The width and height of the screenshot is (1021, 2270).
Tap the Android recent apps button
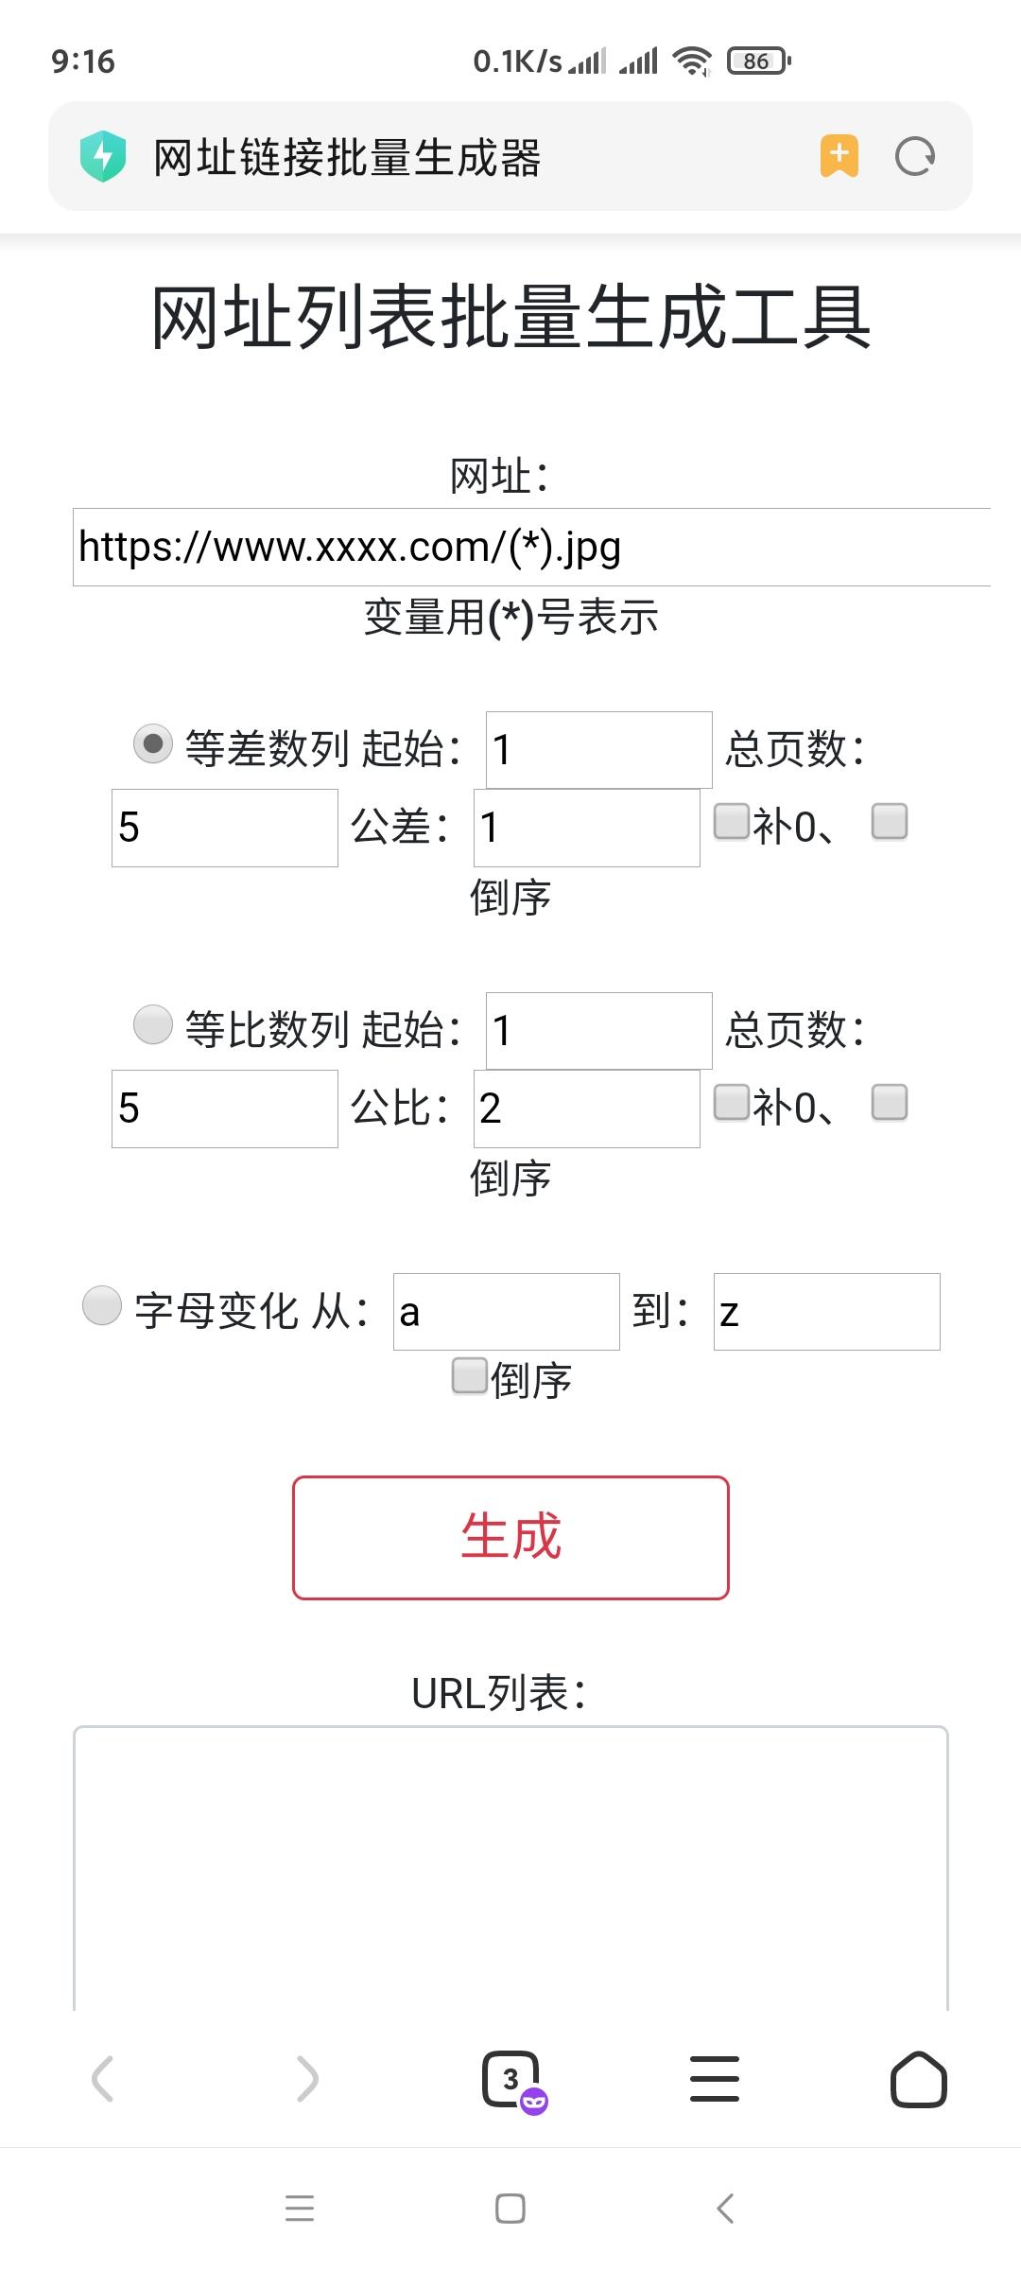tap(300, 2209)
